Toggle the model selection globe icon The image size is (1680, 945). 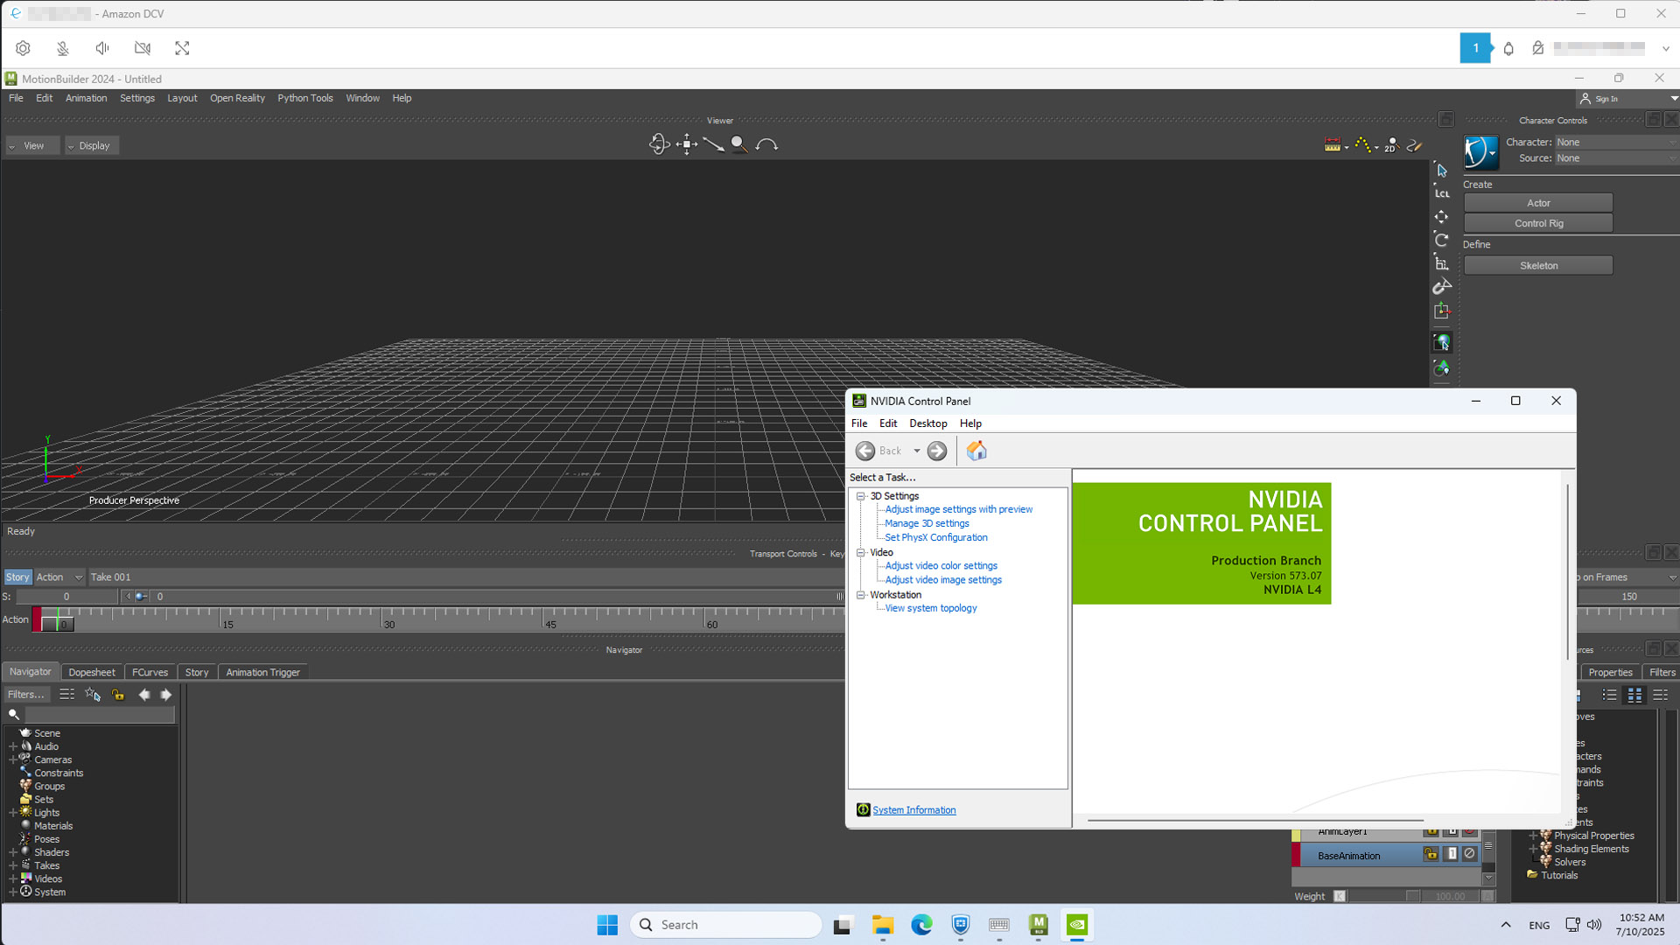click(1442, 342)
